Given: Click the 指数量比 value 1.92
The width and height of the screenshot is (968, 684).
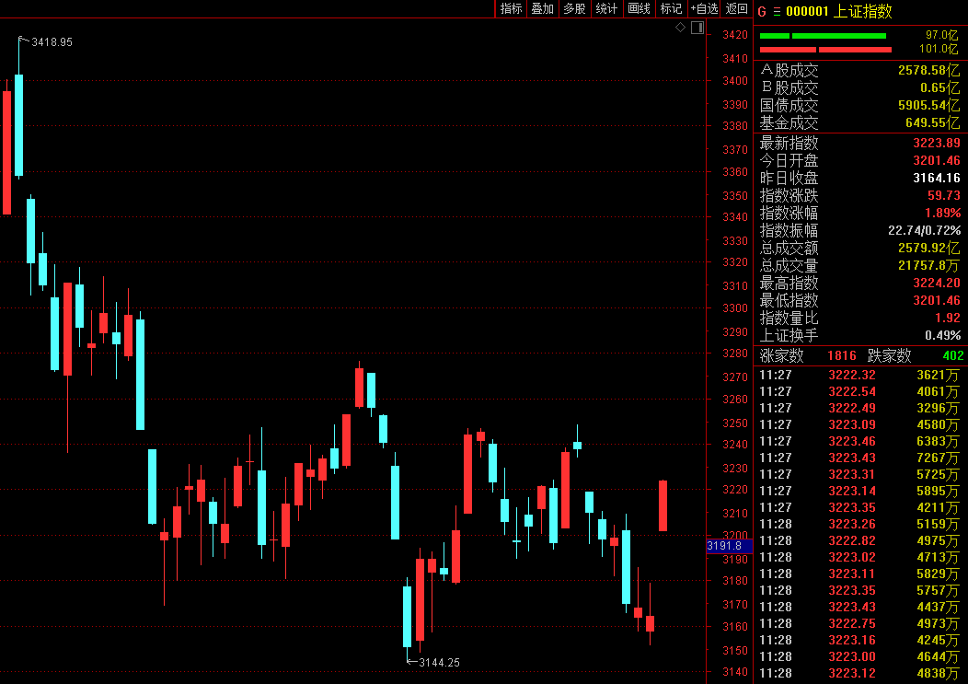Looking at the screenshot, I should (948, 318).
